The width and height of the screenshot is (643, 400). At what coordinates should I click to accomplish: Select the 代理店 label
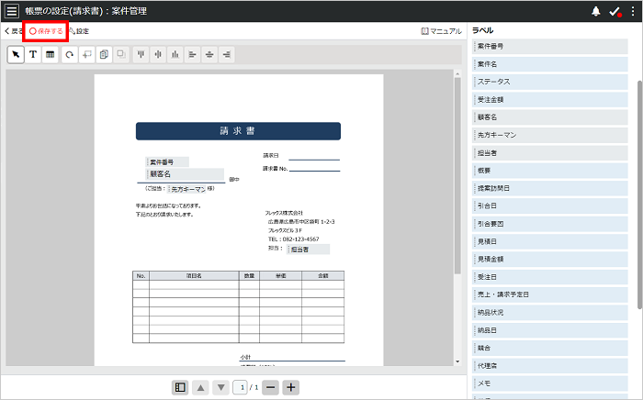[550, 365]
